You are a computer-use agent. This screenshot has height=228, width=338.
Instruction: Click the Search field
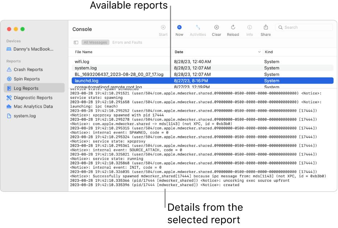304,27
